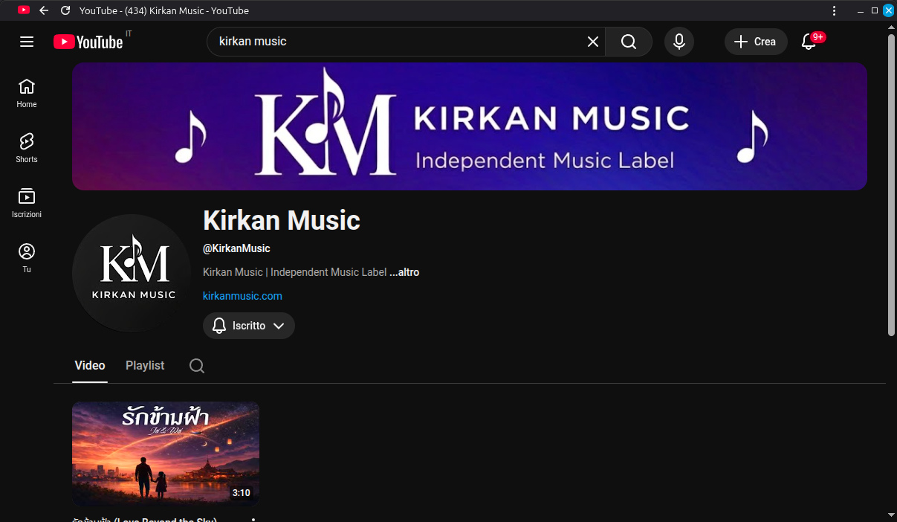Expand the Iscritto subscription options chevron
This screenshot has width=897, height=522.
click(x=279, y=326)
